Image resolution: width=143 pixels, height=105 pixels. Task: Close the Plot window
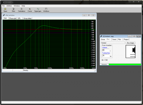pyautogui.click(x=94, y=15)
